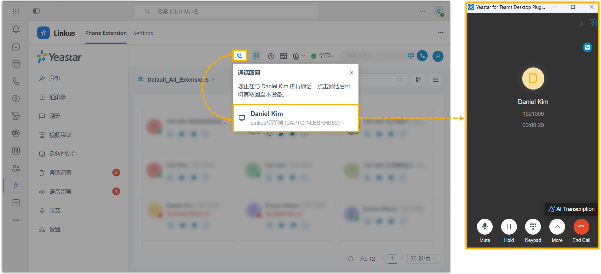Put the Daniel Kim call on Hold
Image resolution: width=601 pixels, height=274 pixels.
pyautogui.click(x=509, y=227)
